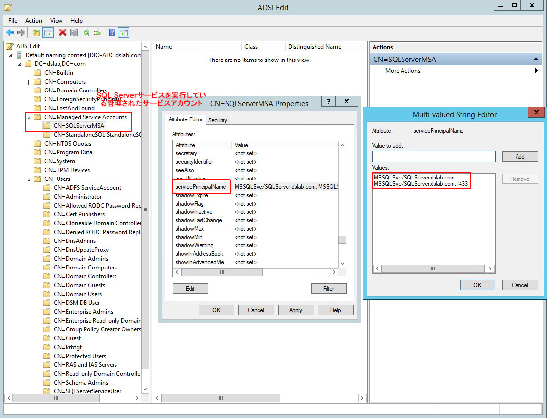Expand the CN=Computers tree node
The width and height of the screenshot is (547, 418).
29,82
